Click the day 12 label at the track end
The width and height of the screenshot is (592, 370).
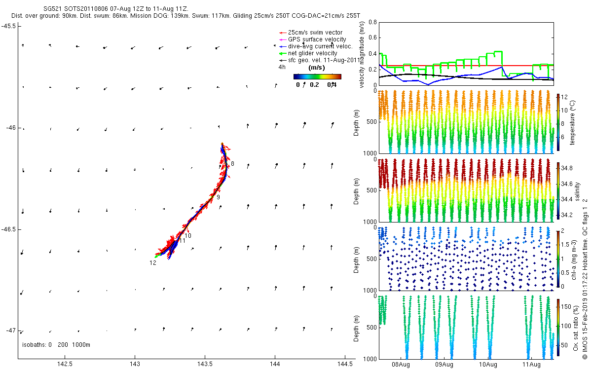pyautogui.click(x=153, y=263)
